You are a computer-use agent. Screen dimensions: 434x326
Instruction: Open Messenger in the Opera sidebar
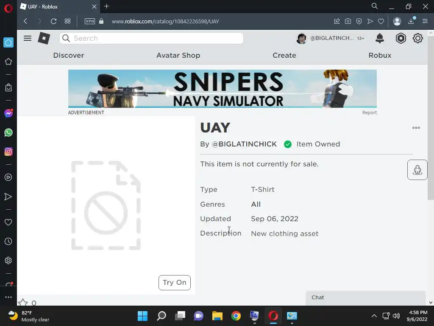pos(8,113)
